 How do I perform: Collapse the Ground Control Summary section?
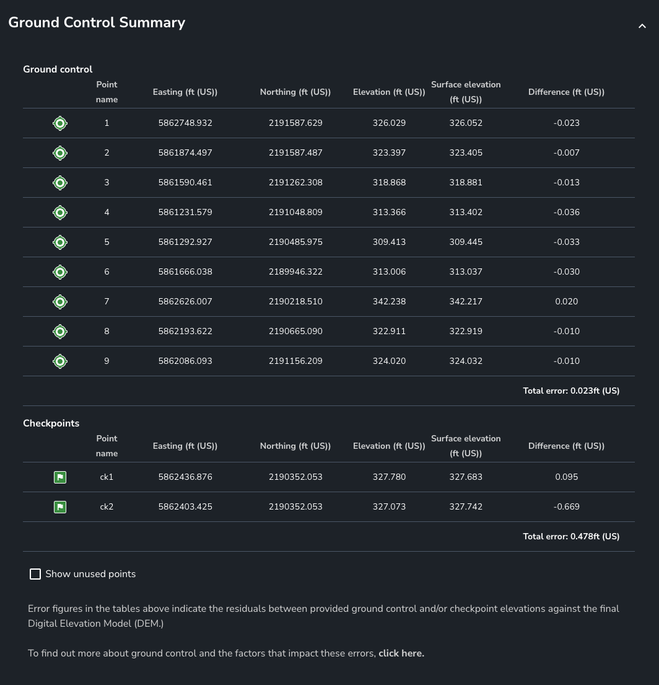[642, 26]
